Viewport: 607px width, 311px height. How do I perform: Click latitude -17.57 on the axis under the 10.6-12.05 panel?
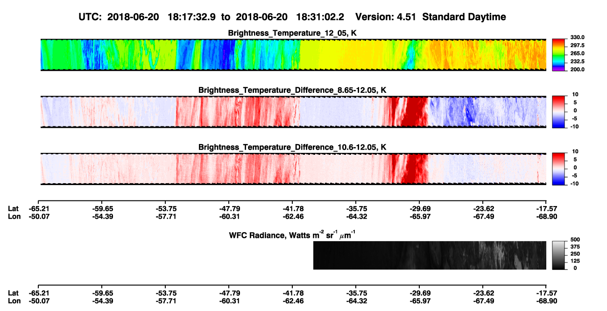(547, 209)
